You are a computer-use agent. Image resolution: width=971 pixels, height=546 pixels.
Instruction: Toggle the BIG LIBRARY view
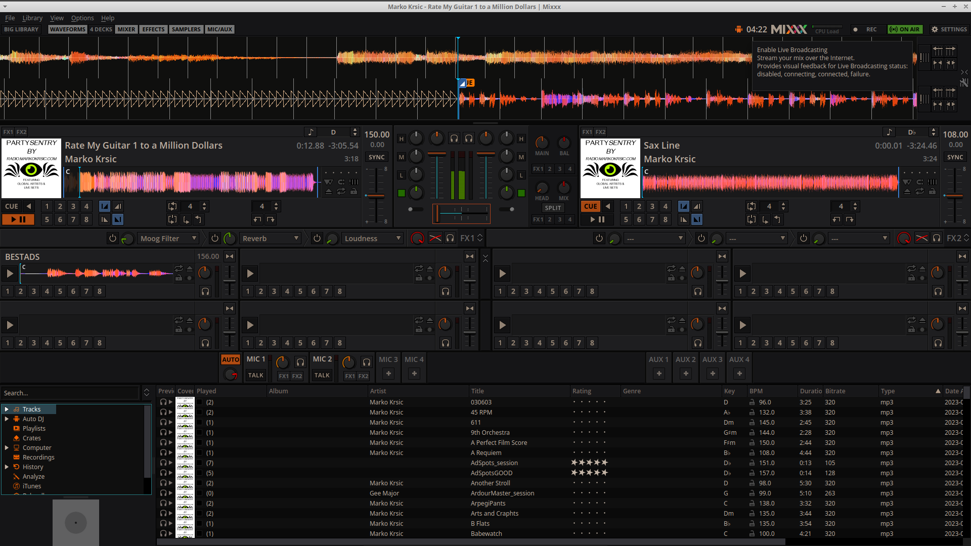coord(21,29)
